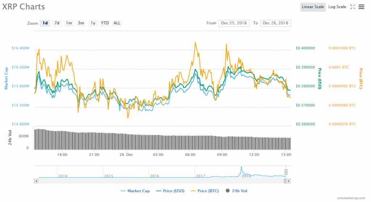Click the To date field

[x=275, y=23]
